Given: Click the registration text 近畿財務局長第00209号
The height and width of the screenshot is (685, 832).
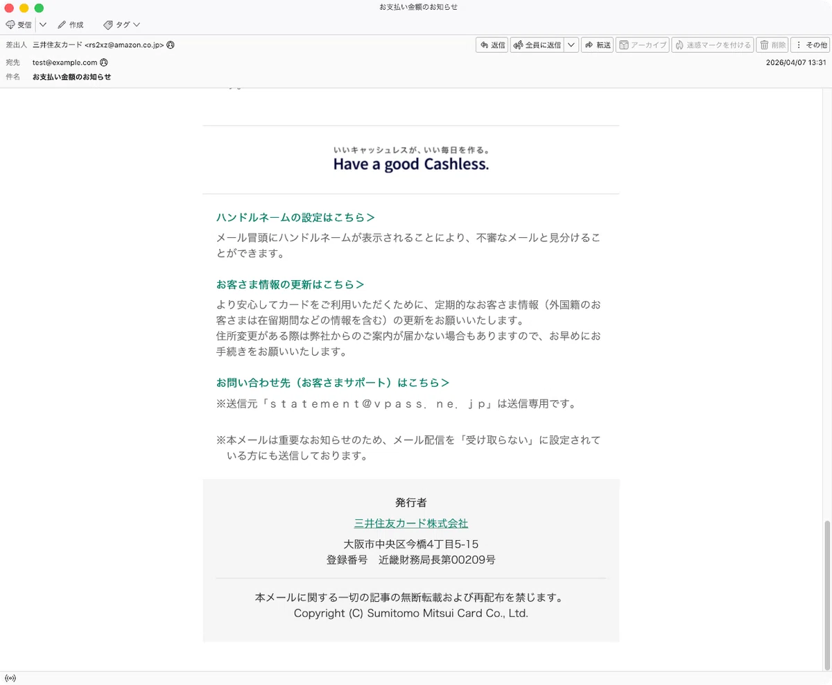Looking at the screenshot, I should [437, 560].
